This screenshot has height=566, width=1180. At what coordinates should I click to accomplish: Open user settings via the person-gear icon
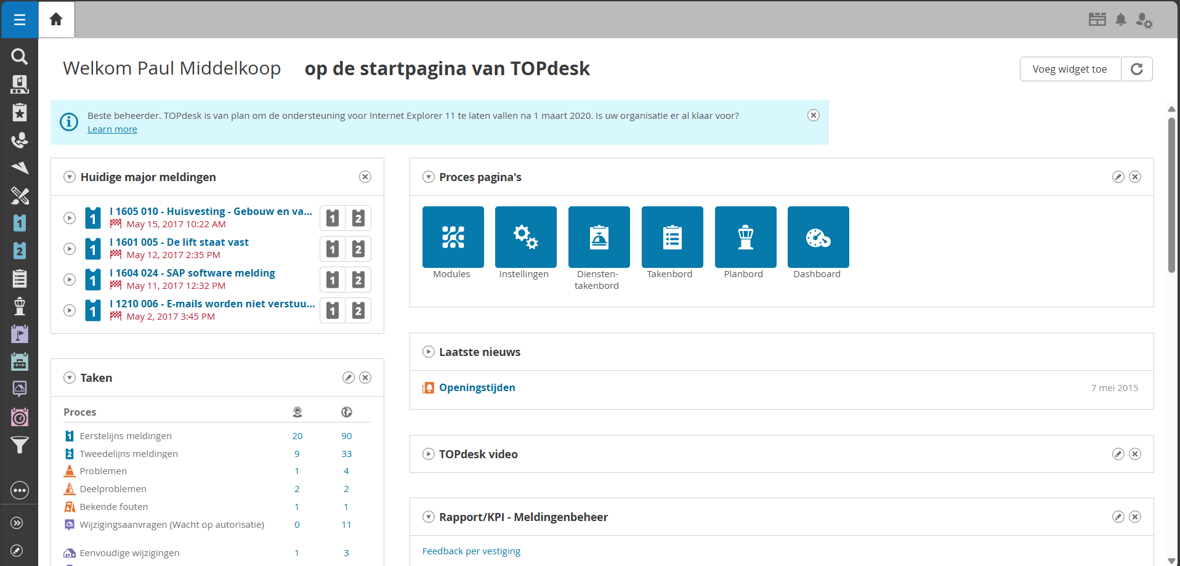coord(1146,20)
